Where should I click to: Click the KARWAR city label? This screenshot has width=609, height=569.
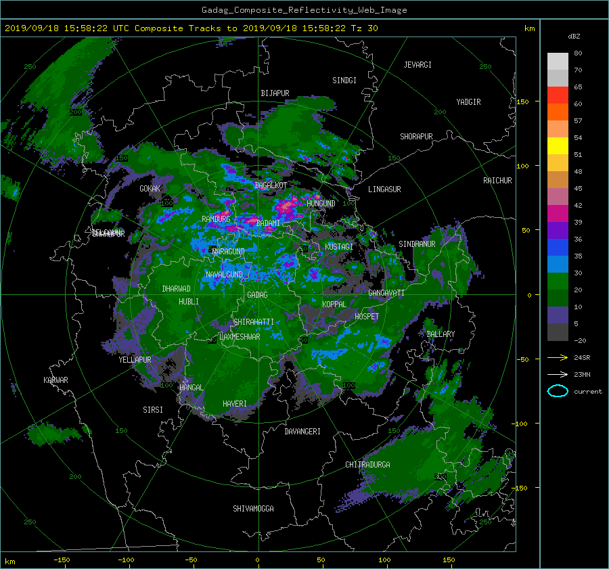click(x=55, y=380)
